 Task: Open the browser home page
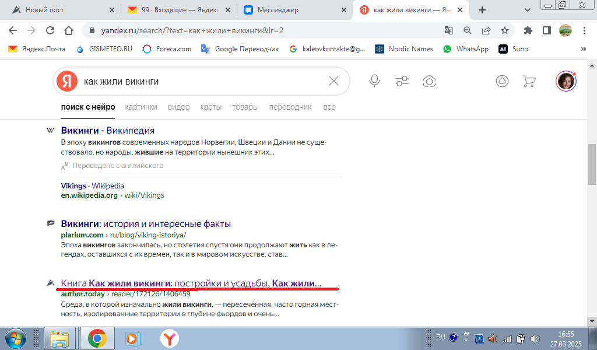[69, 30]
